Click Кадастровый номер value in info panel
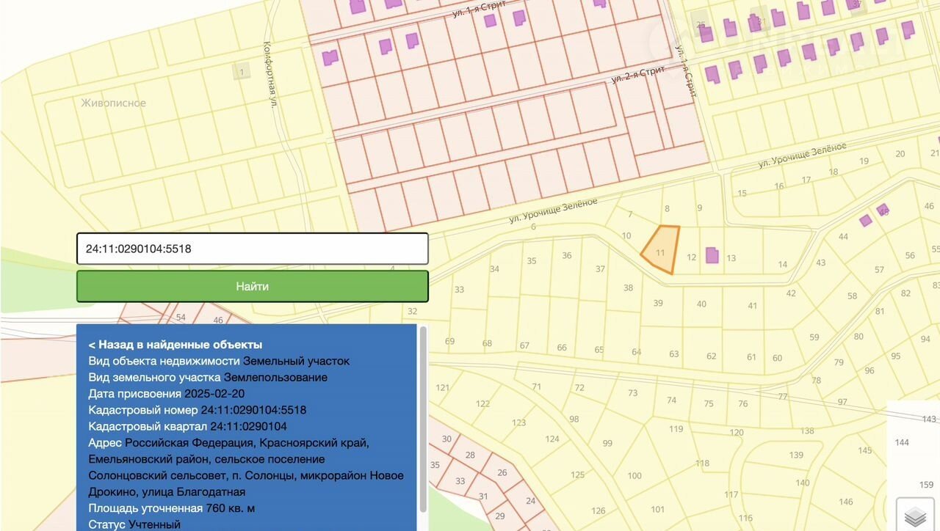The height and width of the screenshot is (531, 940). [x=253, y=410]
